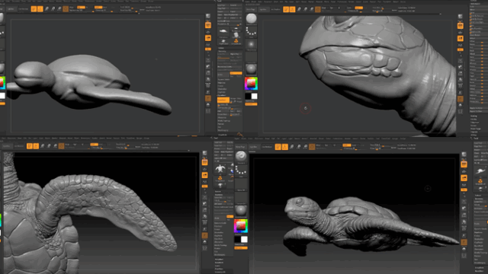This screenshot has height=274, width=488.
Task: Select the Rotate tool in rough blockout turtle window
Action: pos(59,9)
